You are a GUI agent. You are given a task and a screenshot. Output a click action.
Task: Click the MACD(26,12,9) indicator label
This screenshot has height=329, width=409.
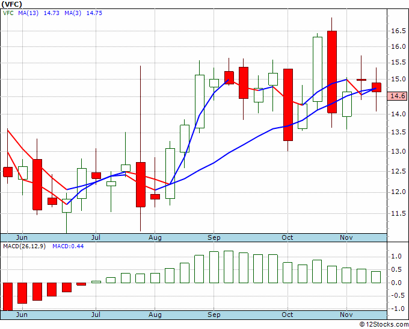coord(24,246)
